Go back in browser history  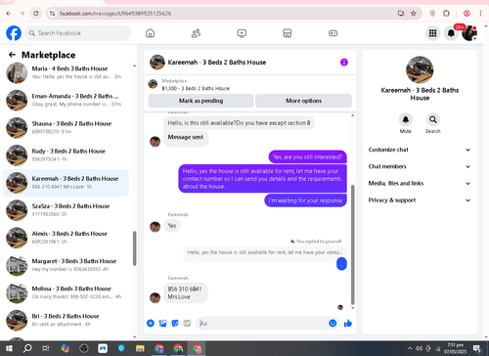9,14
